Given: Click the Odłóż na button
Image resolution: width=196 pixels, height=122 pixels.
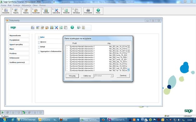Looking at the screenshot, I should point(87,76).
